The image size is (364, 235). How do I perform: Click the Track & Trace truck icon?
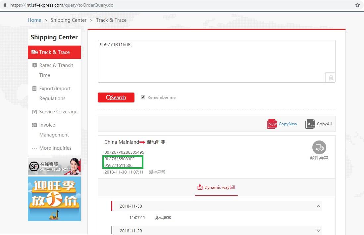tap(34, 52)
